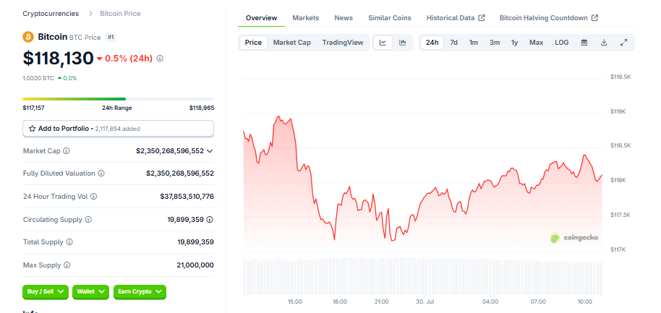Click the Market Cap info icon

(x=67, y=150)
